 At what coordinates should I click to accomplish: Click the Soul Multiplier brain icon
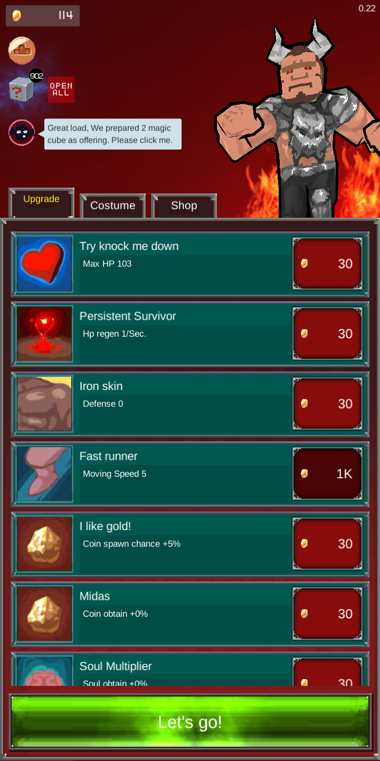coord(45,671)
